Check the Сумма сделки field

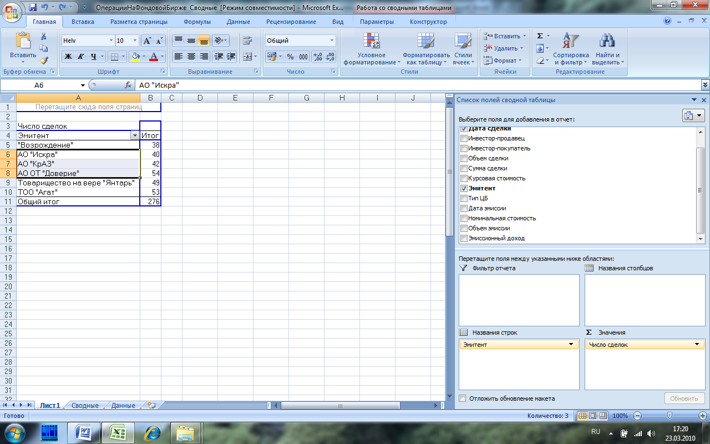coord(464,168)
